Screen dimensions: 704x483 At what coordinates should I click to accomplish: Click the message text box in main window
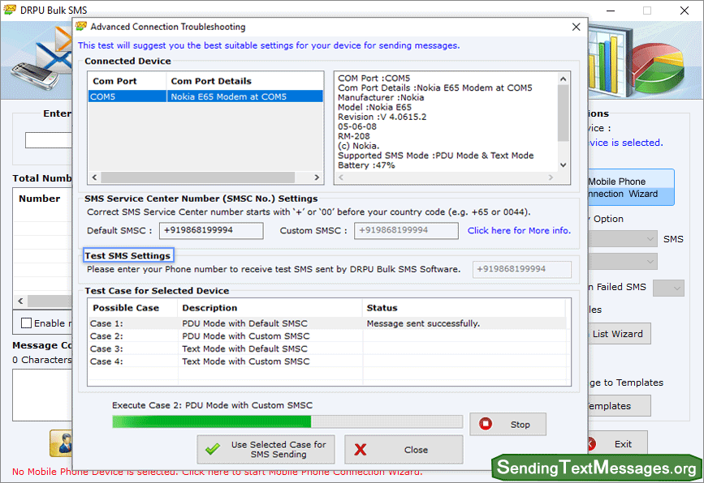point(42,395)
